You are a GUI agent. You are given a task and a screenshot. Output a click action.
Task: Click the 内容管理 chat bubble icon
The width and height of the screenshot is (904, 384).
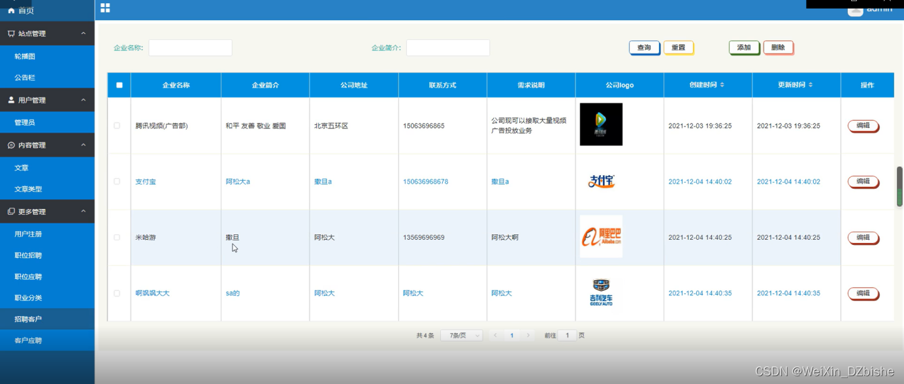click(x=11, y=145)
